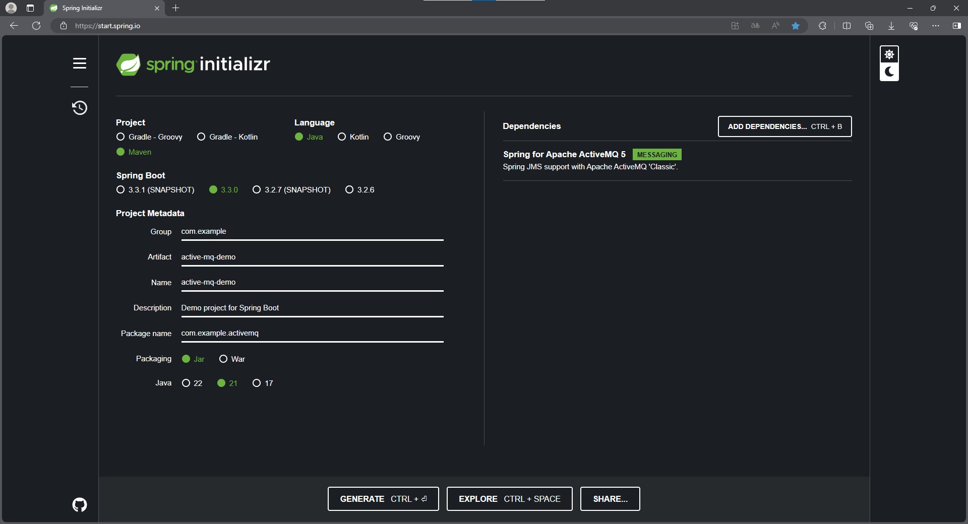Click the browser address bar URL
Viewport: 968px width, 524px height.
108,26
